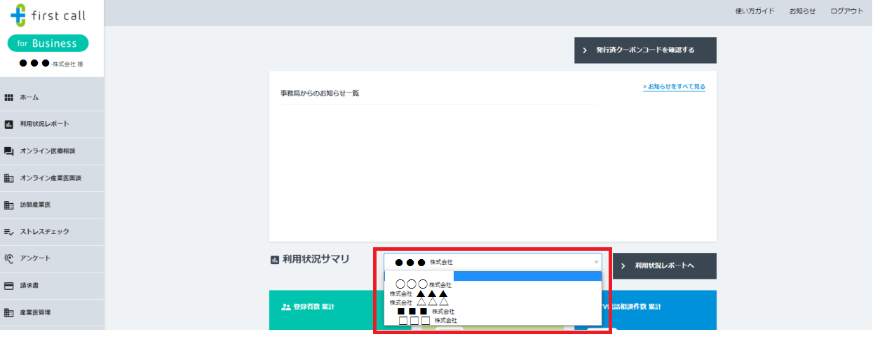
Task: Click 事務局からのお知らせ一覧 heading text
Action: (320, 93)
